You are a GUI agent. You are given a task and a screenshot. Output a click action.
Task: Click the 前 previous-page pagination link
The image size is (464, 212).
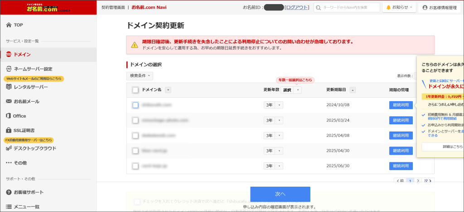[400, 181]
